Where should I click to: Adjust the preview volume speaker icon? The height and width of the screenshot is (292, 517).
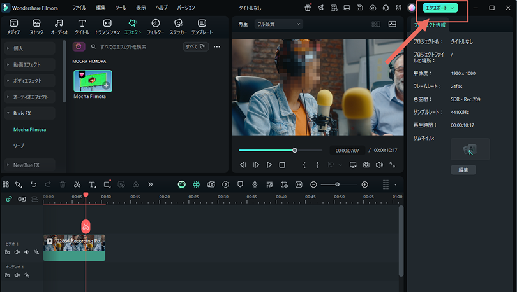379,165
